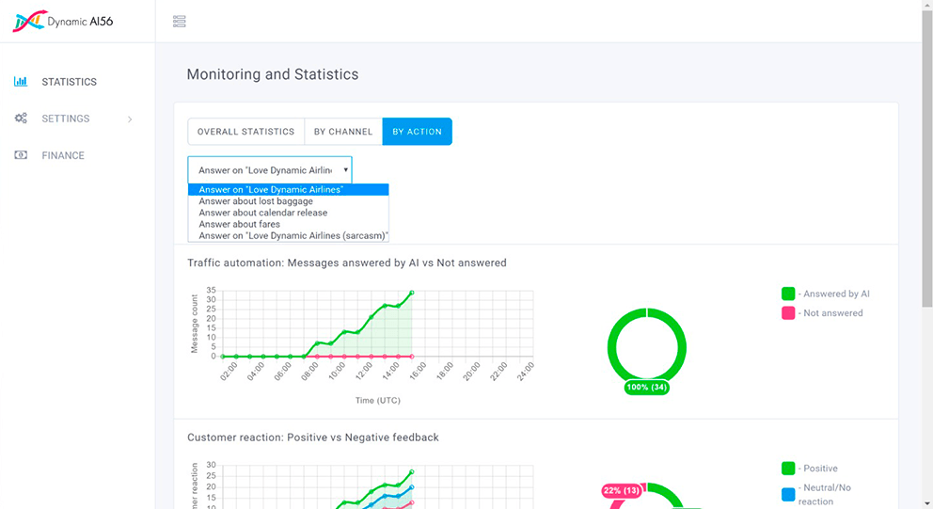The width and height of the screenshot is (933, 509).
Task: Click the Dynamic AI56 logo
Action: pos(63,21)
